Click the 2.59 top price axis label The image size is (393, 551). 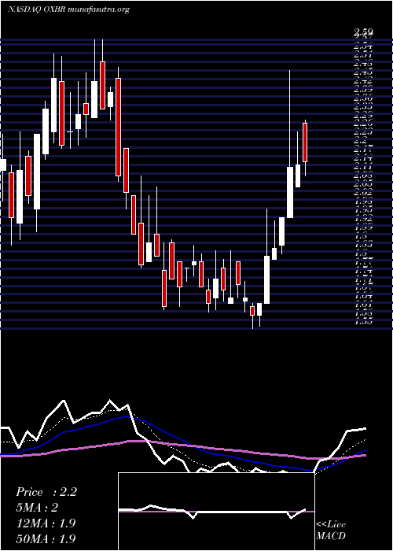363,32
